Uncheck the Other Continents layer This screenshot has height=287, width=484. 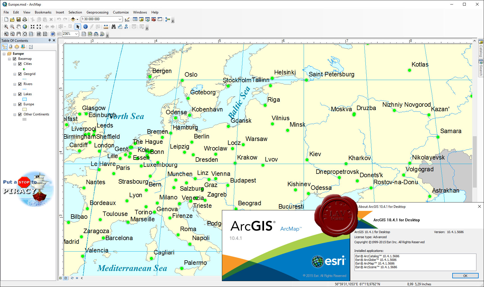pos(20,115)
